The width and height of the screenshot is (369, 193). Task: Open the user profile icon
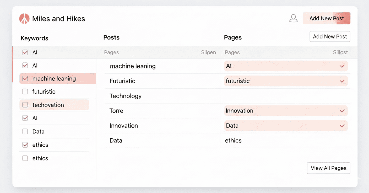(x=294, y=18)
